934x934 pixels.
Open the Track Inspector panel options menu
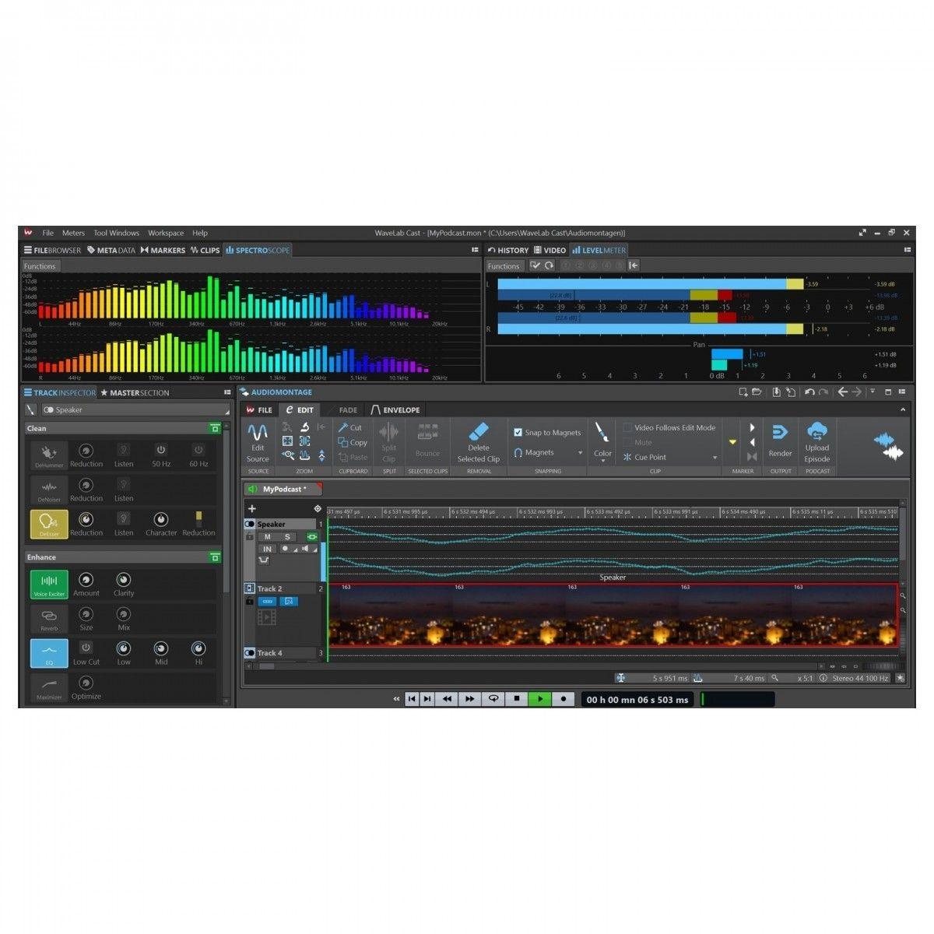pyautogui.click(x=227, y=393)
